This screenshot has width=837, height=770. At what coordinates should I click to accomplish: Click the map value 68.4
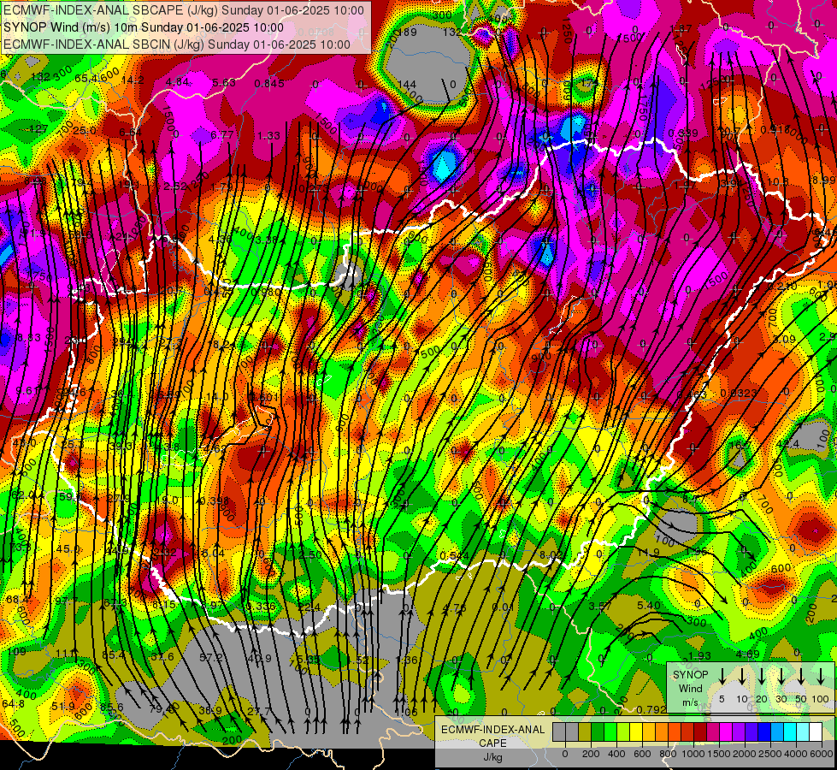(17, 600)
